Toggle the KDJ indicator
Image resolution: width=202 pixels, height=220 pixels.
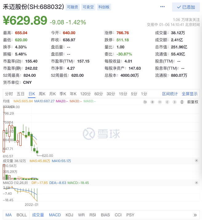69,215
